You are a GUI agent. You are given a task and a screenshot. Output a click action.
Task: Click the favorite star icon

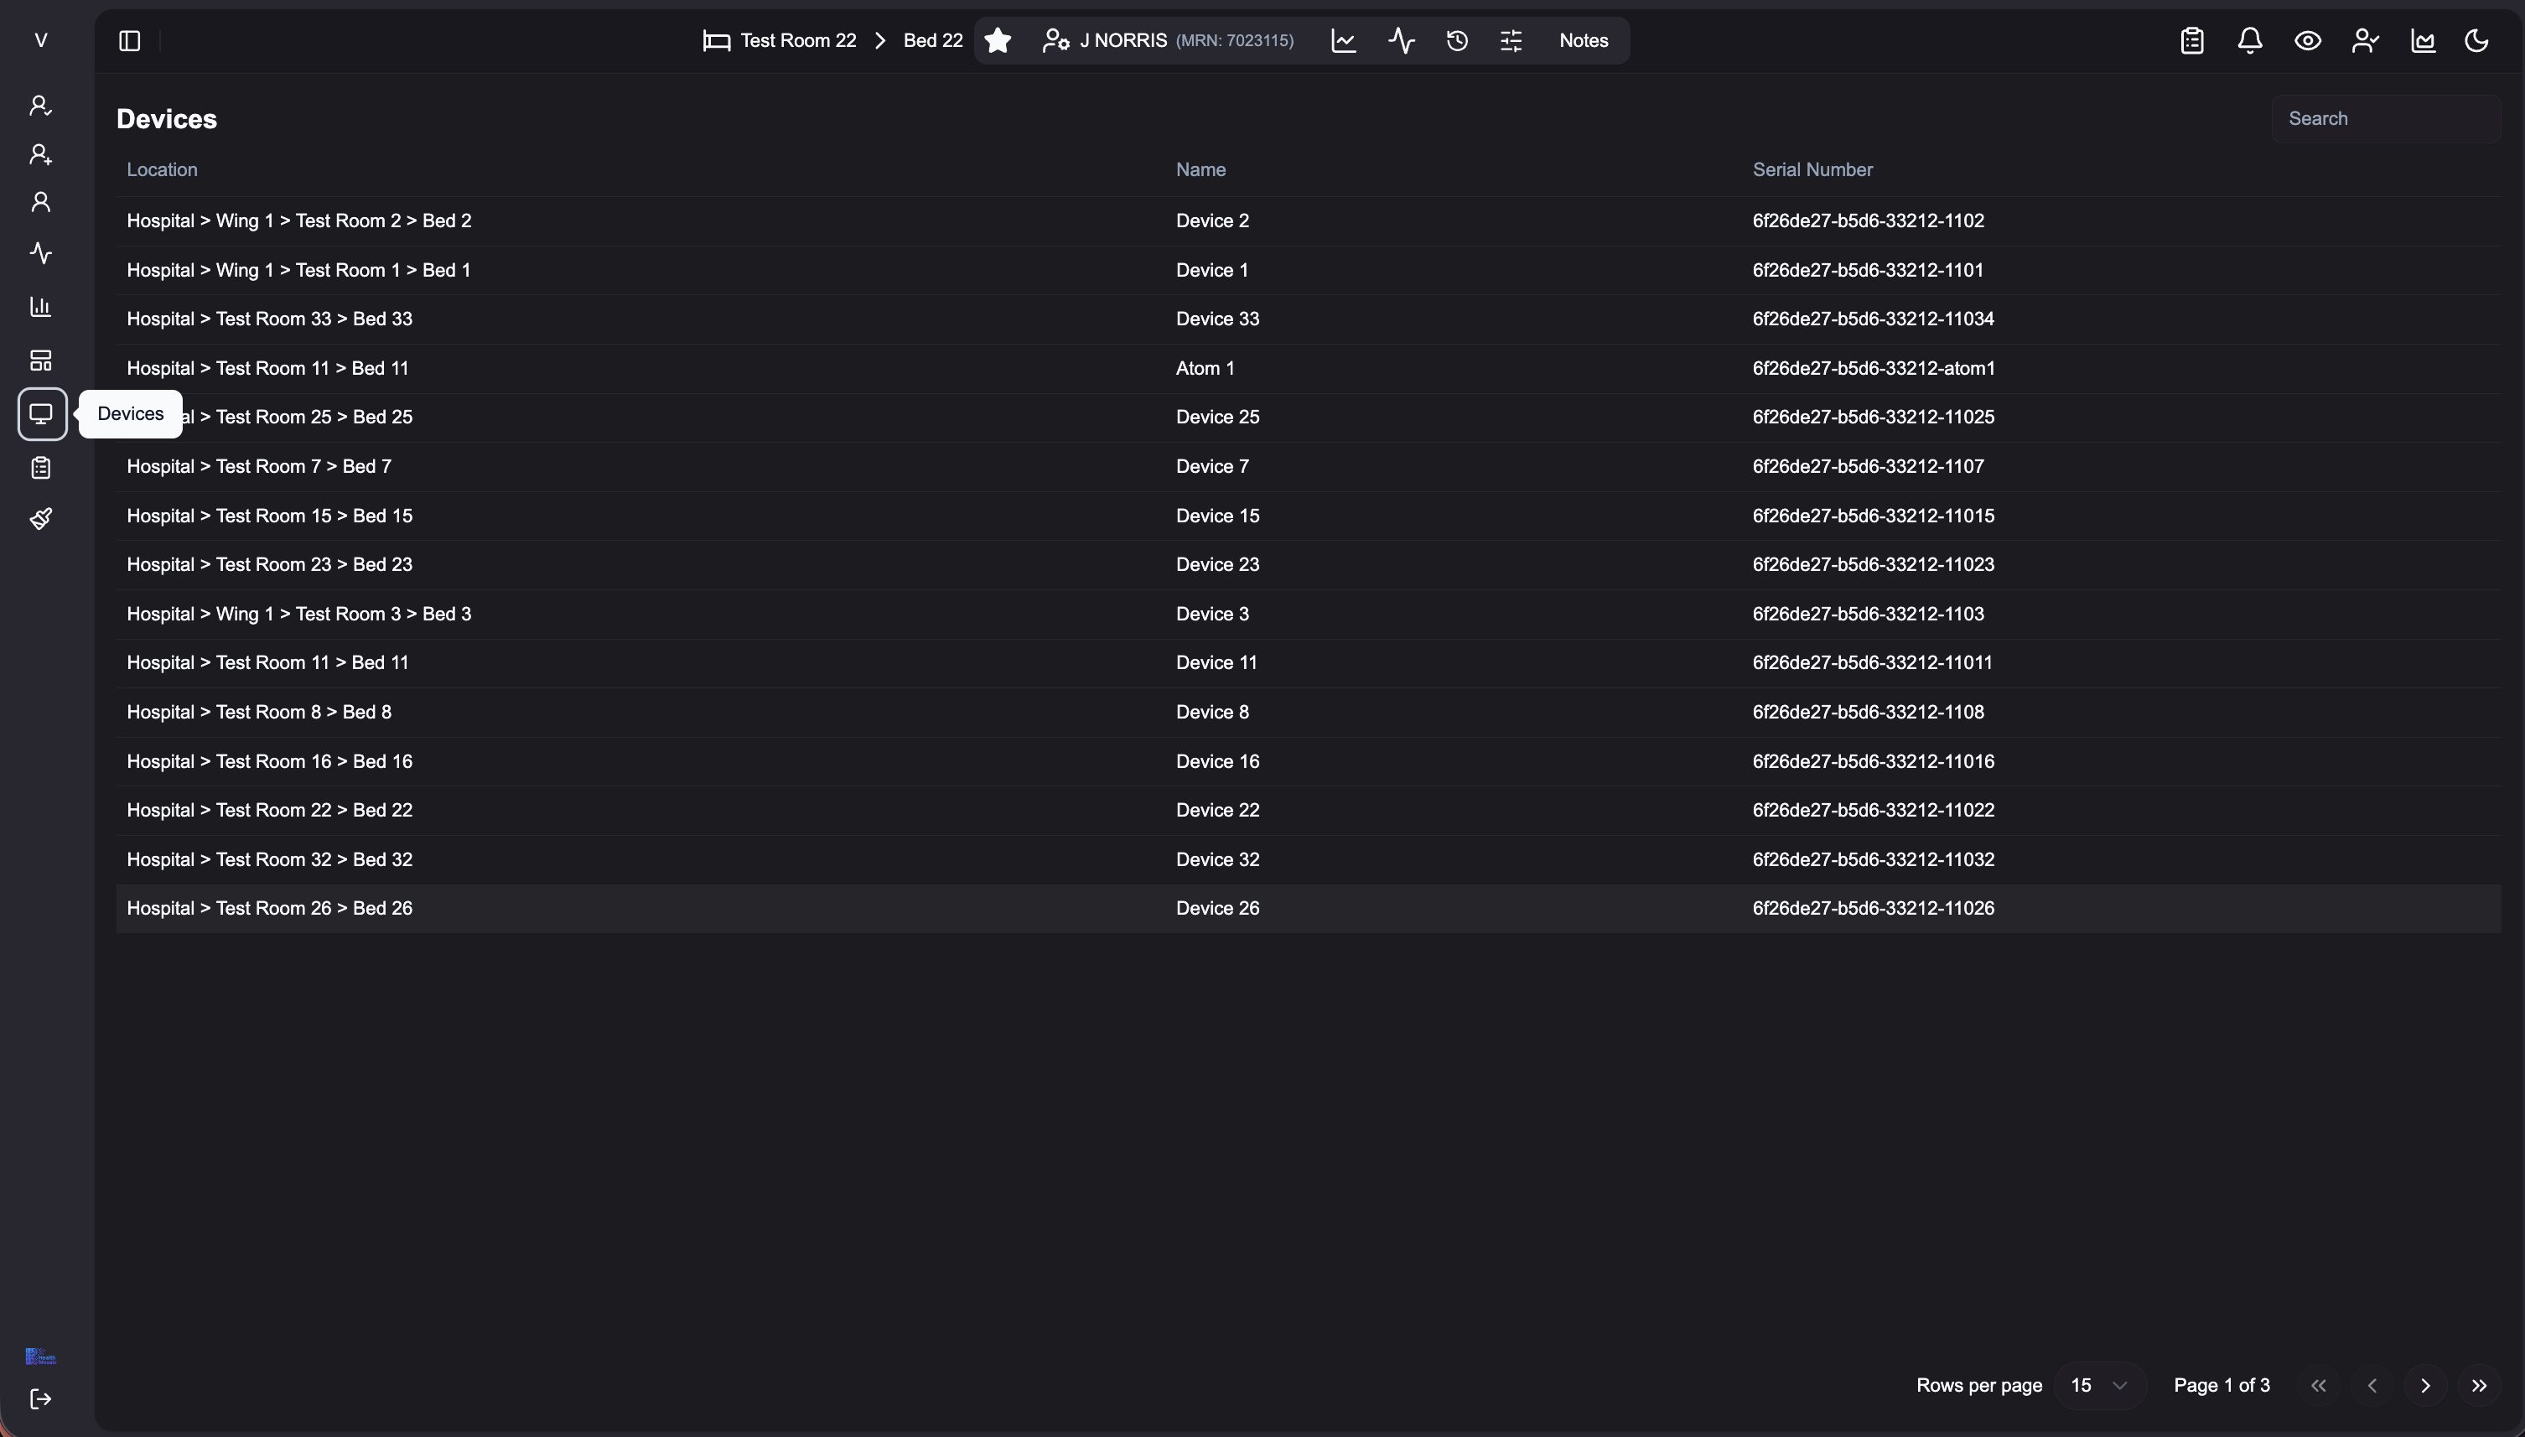(x=998, y=40)
